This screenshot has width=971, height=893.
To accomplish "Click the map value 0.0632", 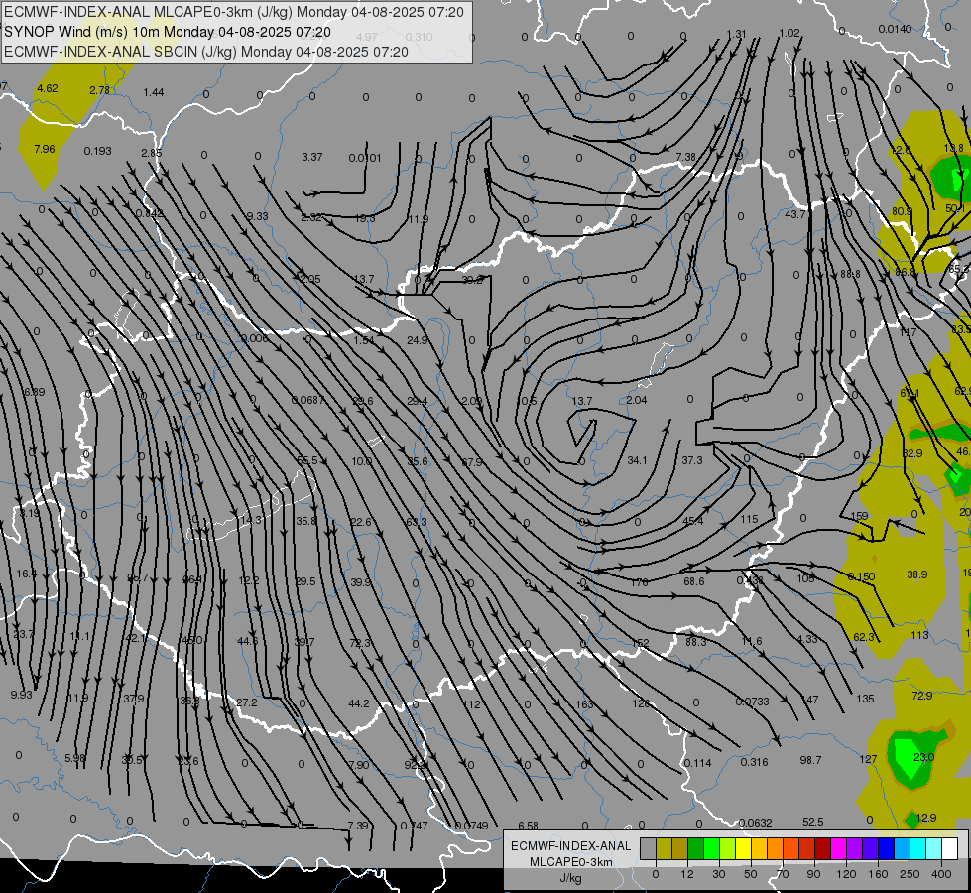I will click(755, 823).
